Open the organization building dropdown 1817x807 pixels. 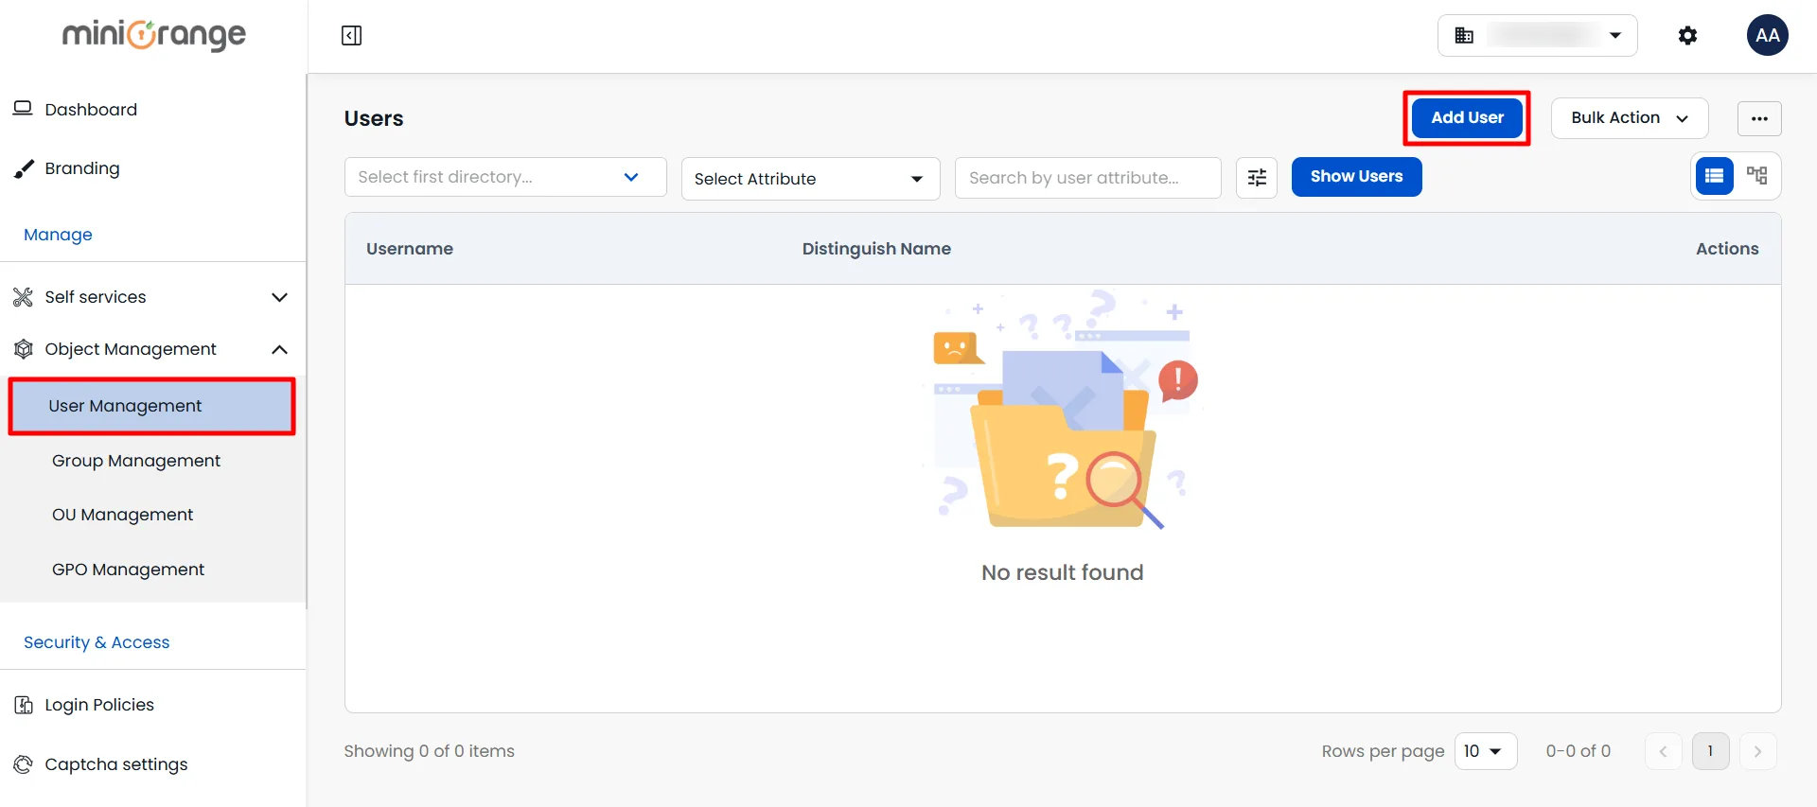pos(1537,36)
